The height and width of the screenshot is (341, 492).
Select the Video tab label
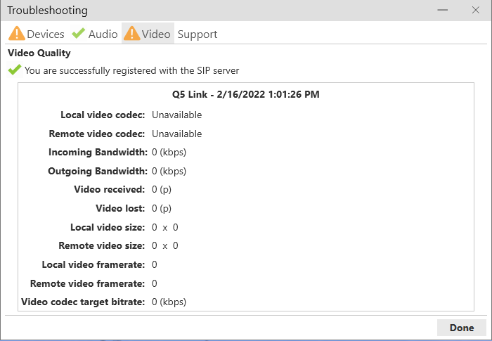pyautogui.click(x=156, y=34)
